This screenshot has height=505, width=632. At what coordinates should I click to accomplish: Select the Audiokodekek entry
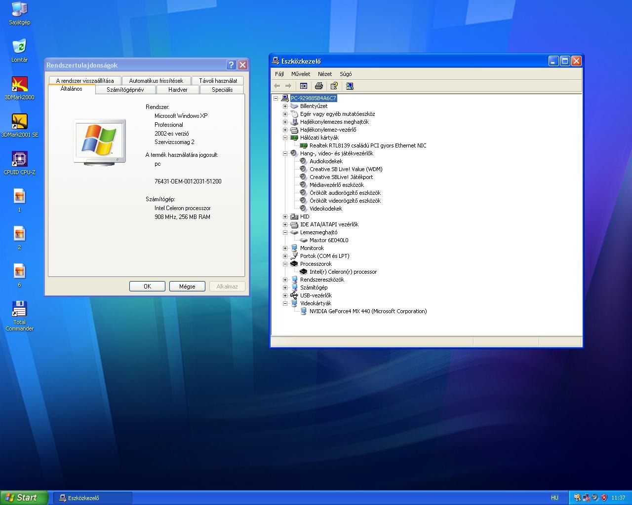(326, 161)
